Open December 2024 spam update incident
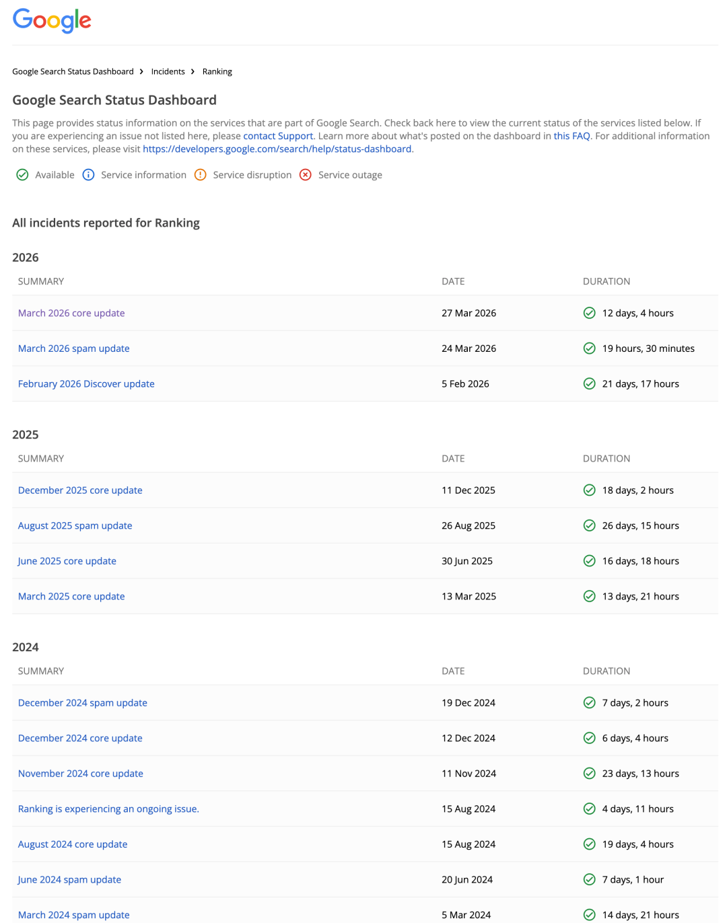Image resolution: width=727 pixels, height=923 pixels. point(82,703)
